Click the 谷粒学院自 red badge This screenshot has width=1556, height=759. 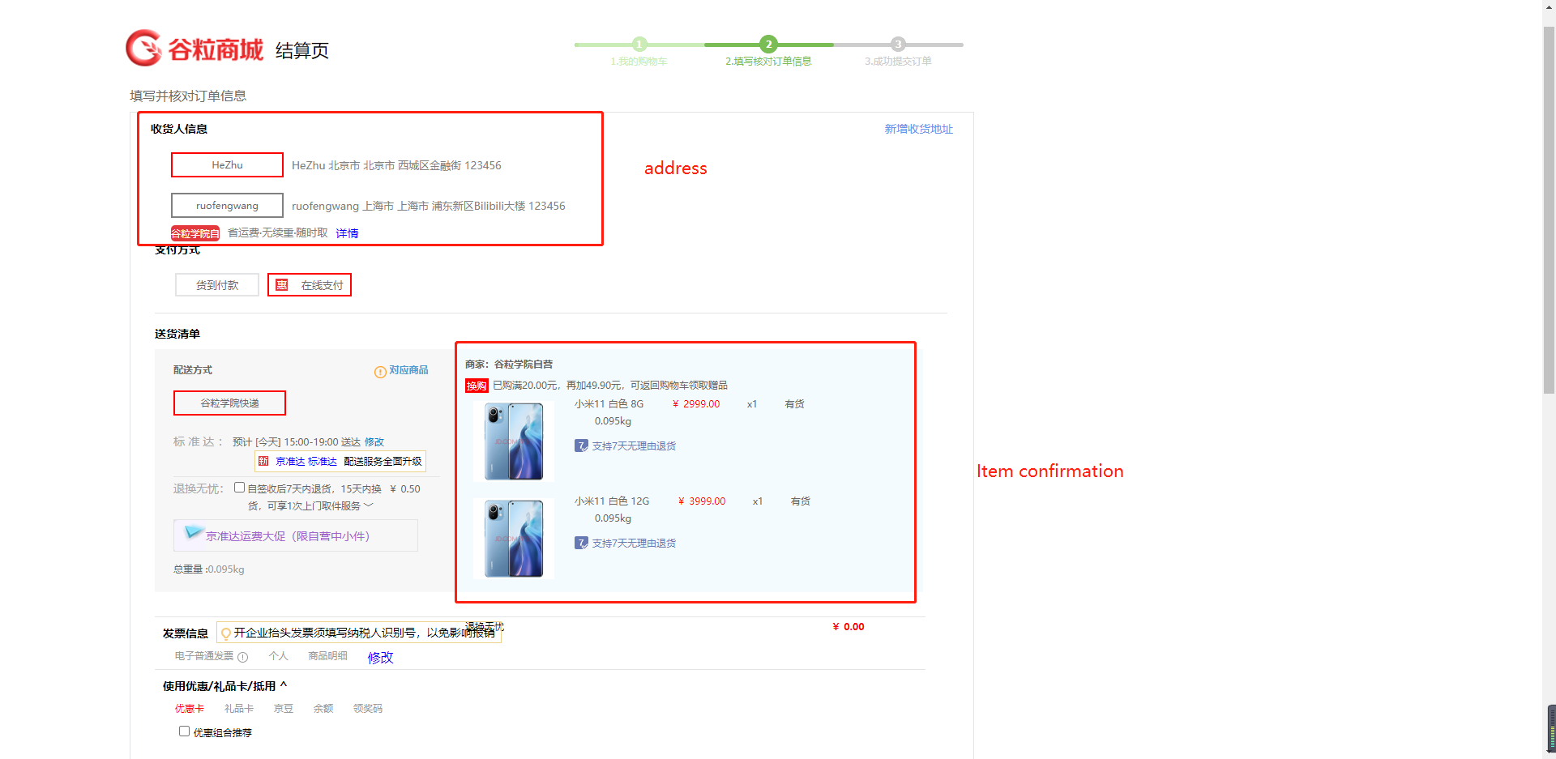(195, 233)
